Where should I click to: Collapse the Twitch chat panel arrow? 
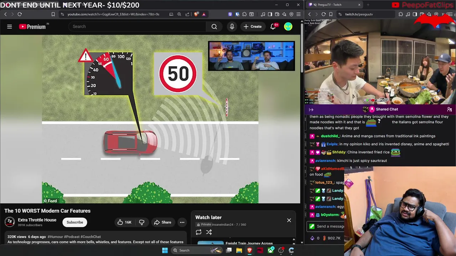tap(311, 110)
